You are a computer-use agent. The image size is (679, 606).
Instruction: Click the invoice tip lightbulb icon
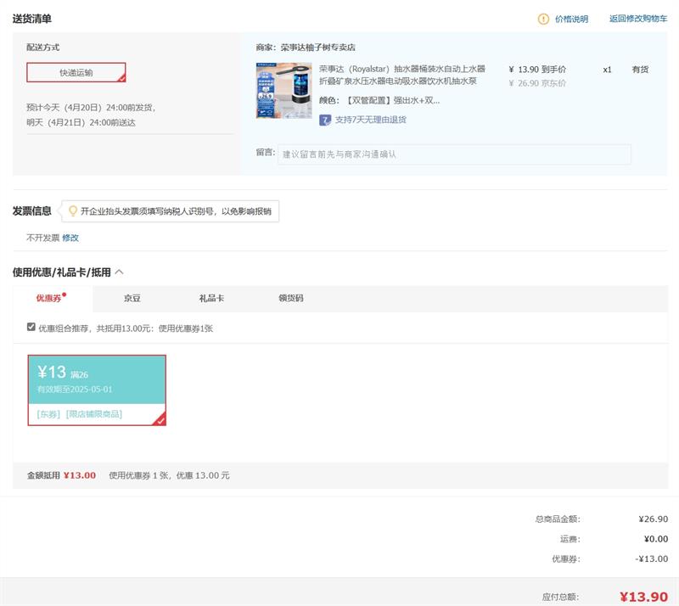coord(73,210)
